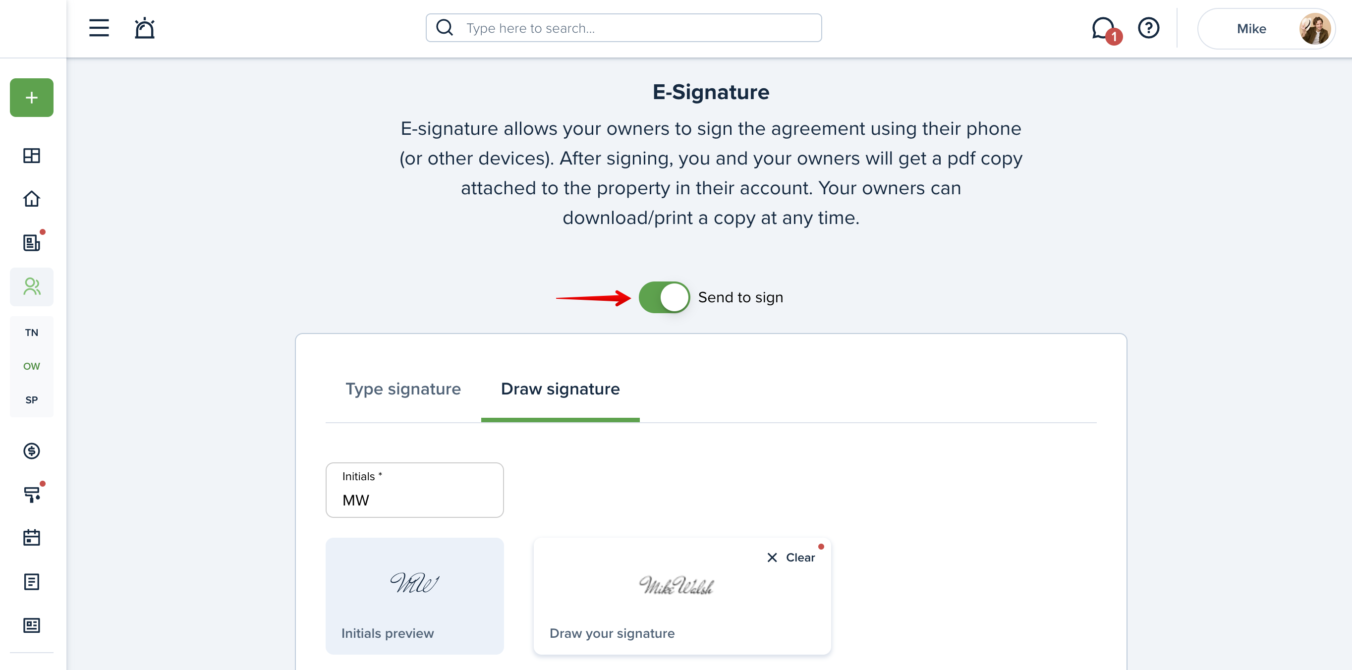Open the calendar icon in sidebar
The height and width of the screenshot is (670, 1352).
click(32, 537)
